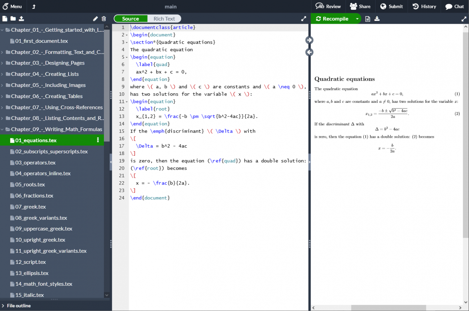Delete 01_equations.tex with the trash icon
469x311 pixels.
104,18
